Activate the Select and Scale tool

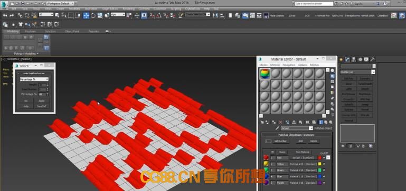tap(100, 15)
